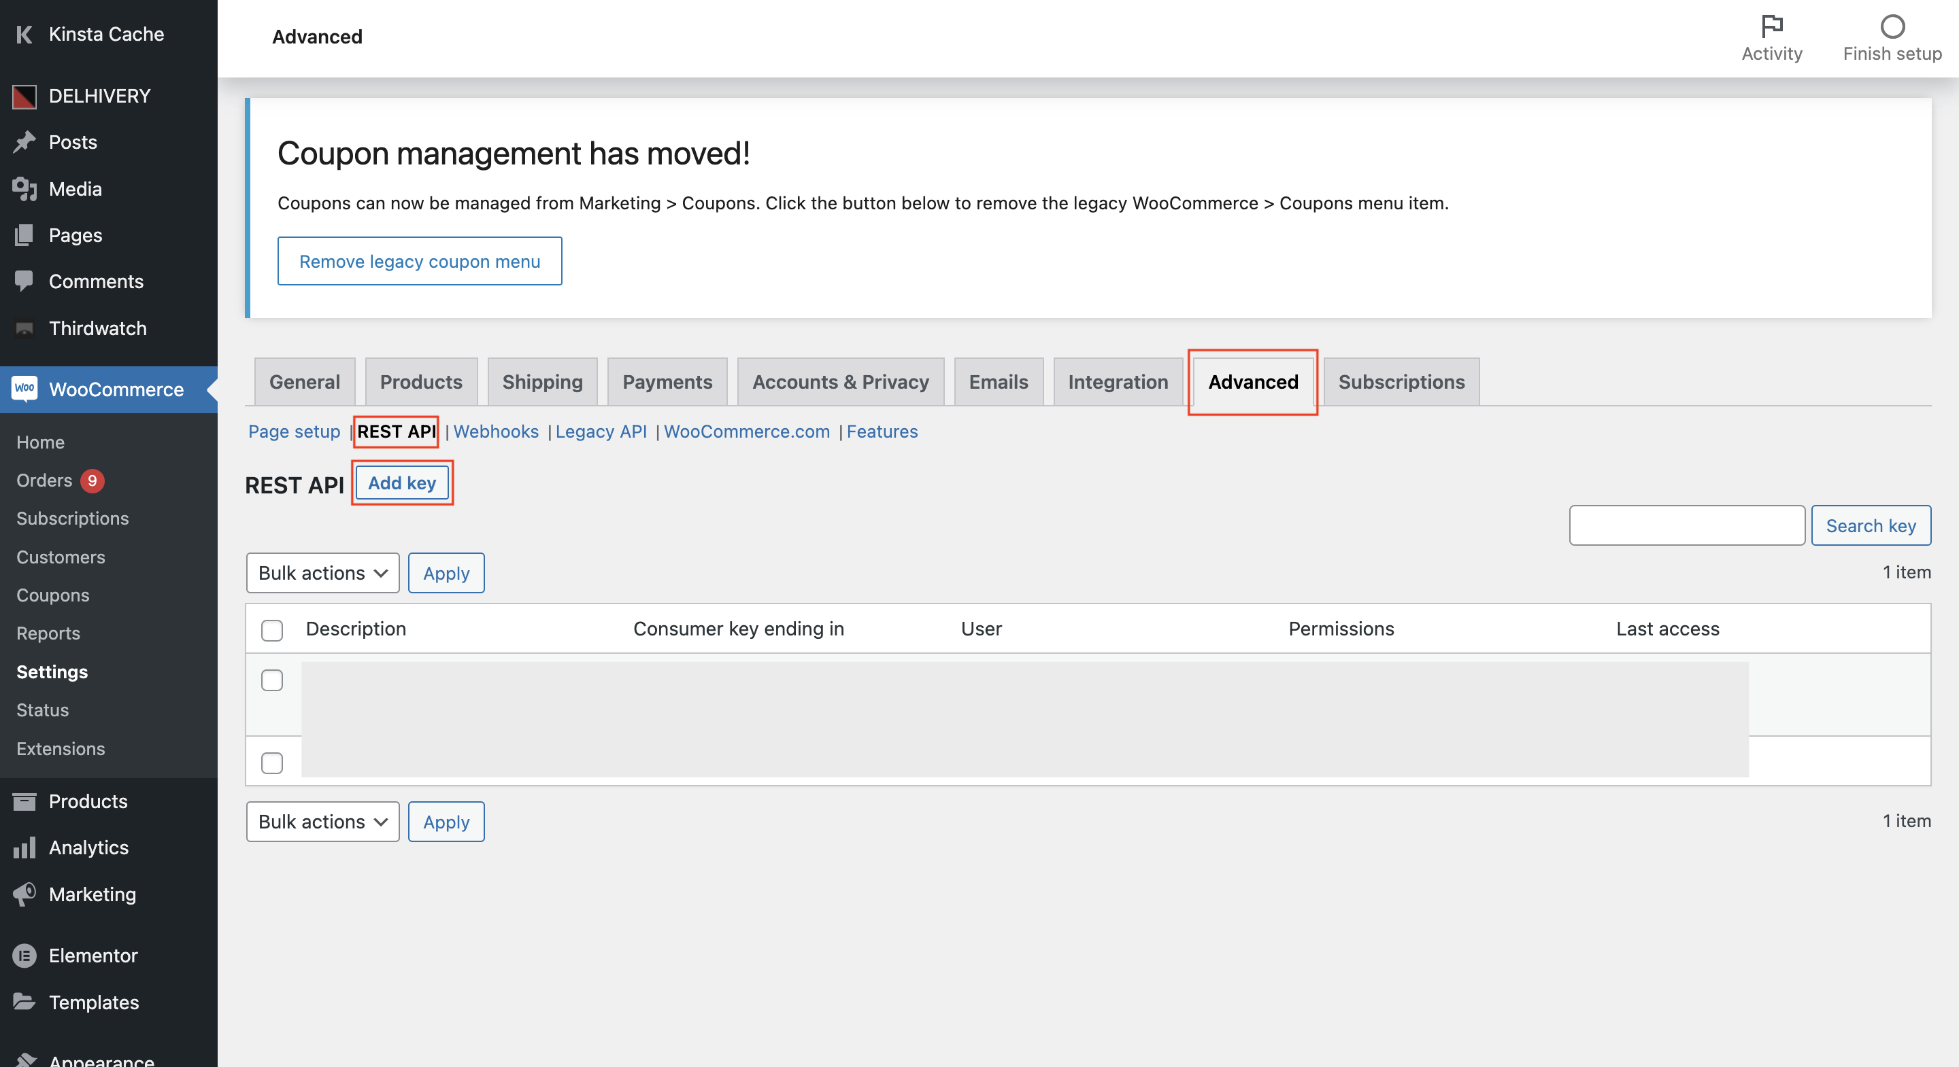Click the Elementor logo icon
The width and height of the screenshot is (1959, 1067).
[x=24, y=956]
